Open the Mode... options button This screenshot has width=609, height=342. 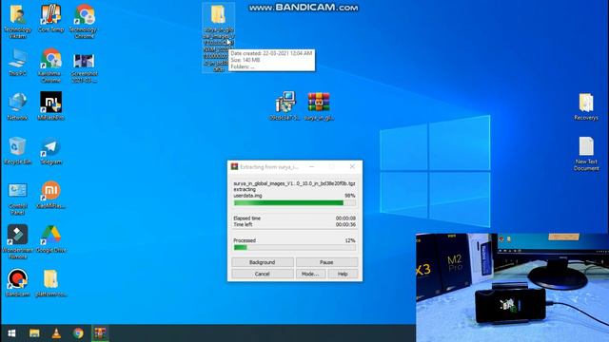[x=310, y=274]
